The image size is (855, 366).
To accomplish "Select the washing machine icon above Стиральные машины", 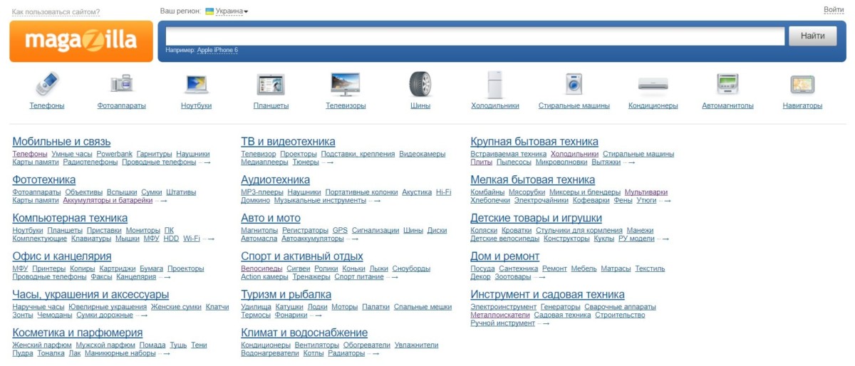I will point(574,85).
